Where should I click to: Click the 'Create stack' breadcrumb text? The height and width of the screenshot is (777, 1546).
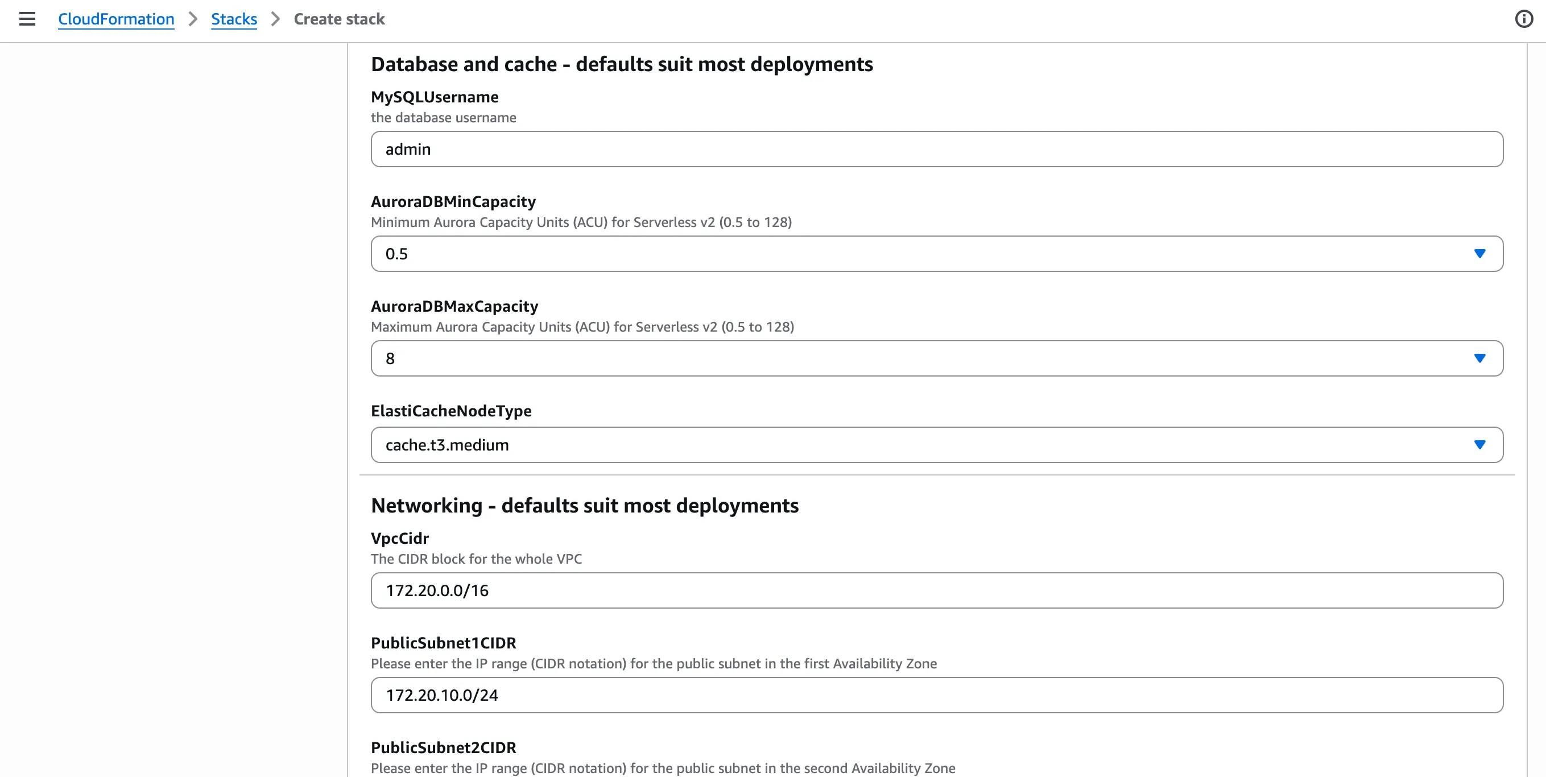click(339, 19)
